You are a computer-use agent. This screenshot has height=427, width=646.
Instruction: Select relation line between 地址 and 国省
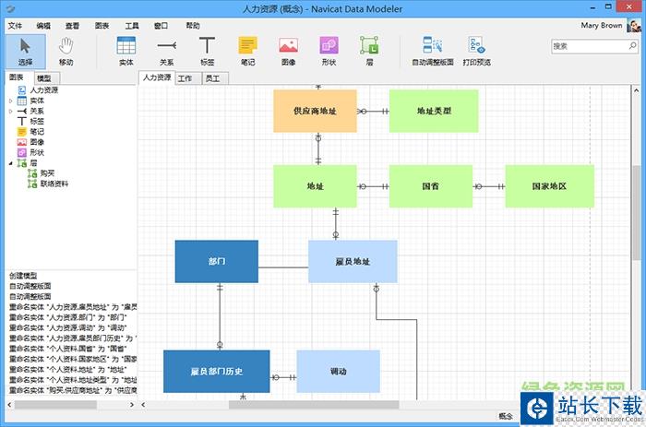point(373,186)
